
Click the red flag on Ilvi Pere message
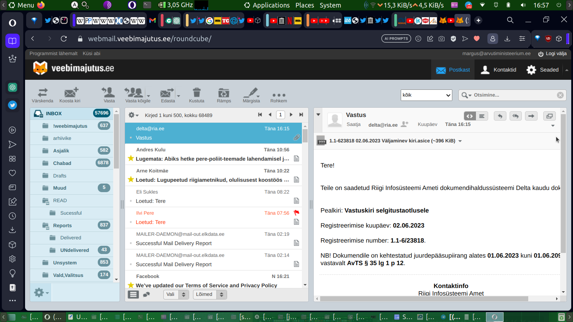pyautogui.click(x=297, y=213)
